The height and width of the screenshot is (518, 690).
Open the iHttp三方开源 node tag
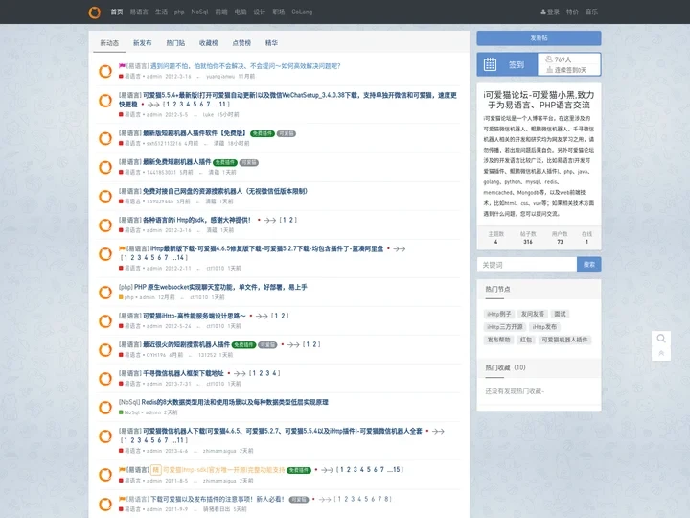504,327
